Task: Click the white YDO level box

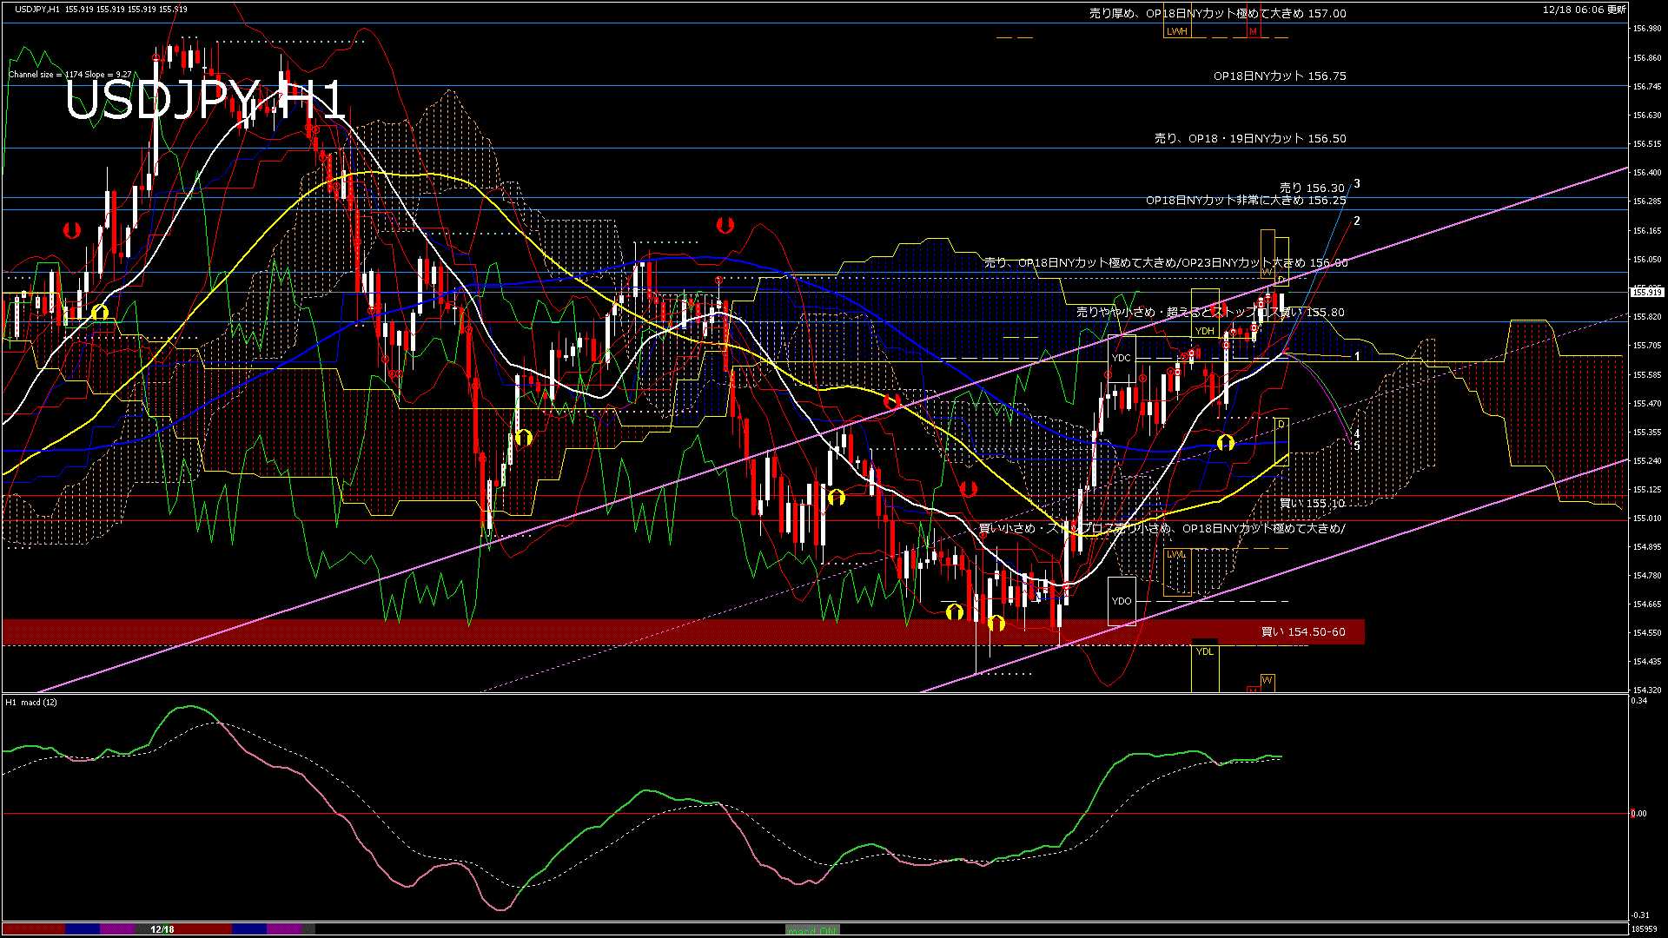Action: 1122,601
